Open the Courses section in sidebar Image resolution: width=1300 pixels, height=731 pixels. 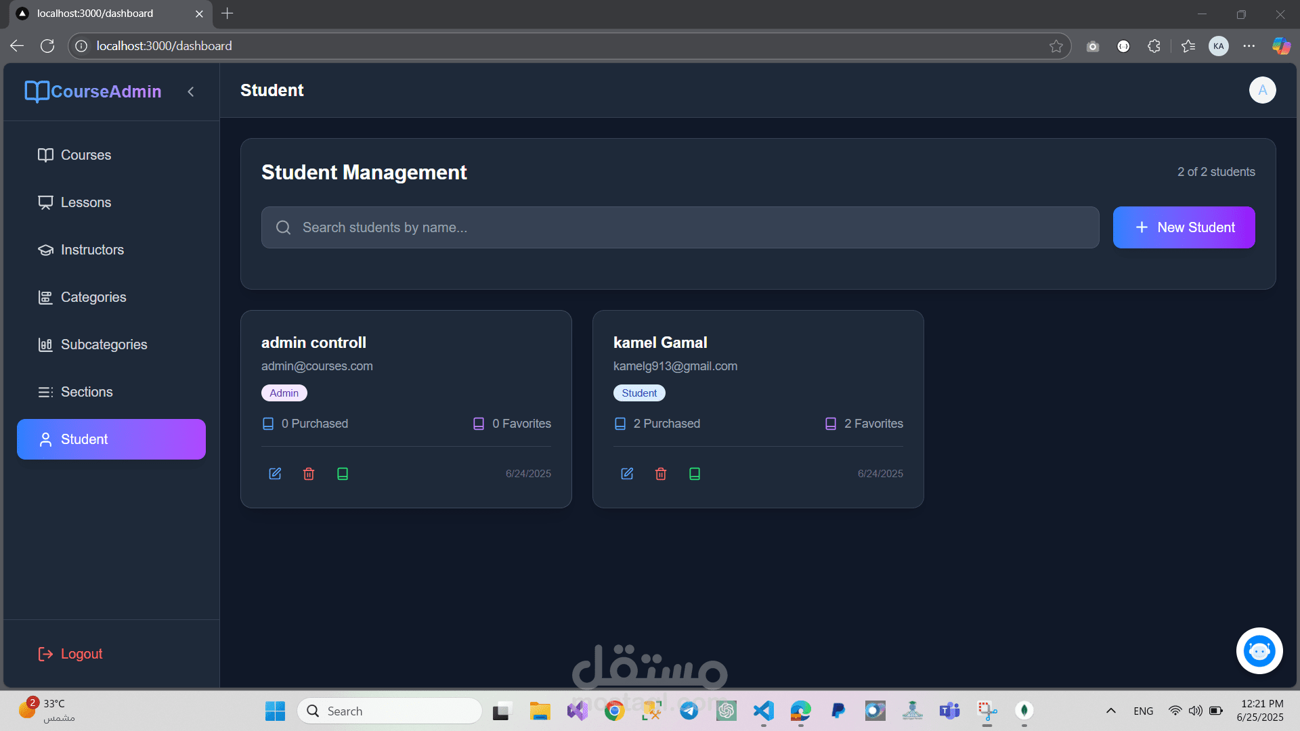[85, 155]
